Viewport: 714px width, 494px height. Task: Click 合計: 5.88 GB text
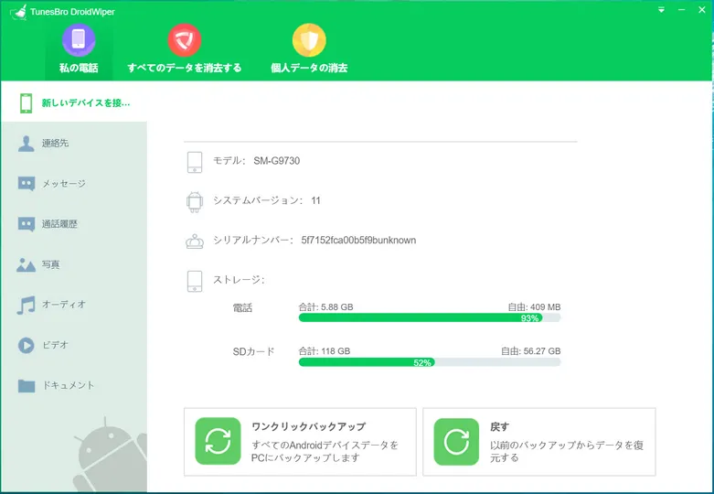tap(325, 307)
